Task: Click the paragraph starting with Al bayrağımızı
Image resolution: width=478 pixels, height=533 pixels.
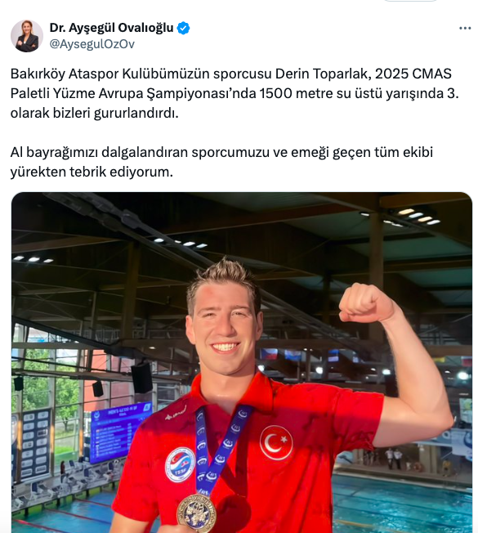Action: pyautogui.click(x=221, y=162)
